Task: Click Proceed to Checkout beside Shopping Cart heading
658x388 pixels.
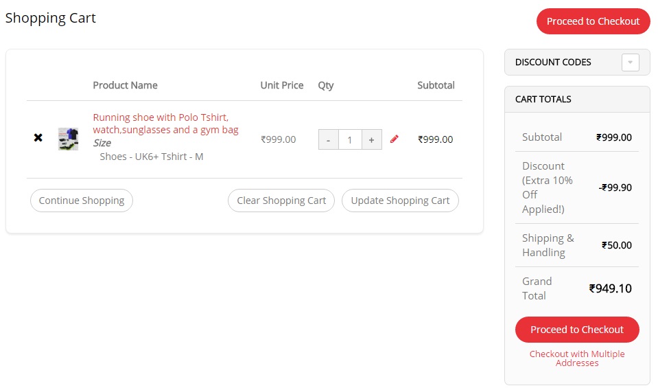Action: pyautogui.click(x=593, y=21)
